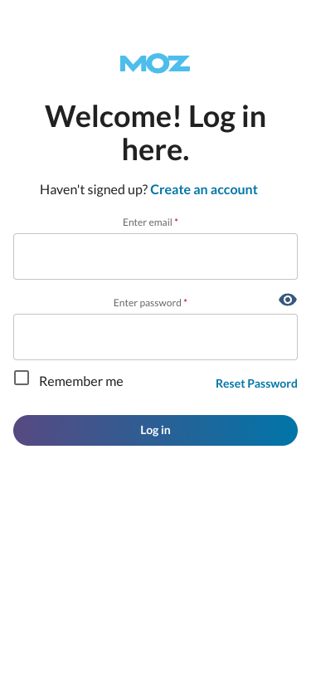Viewport: 311px width, 674px height.
Task: Click the Enter email label
Action: (148, 222)
